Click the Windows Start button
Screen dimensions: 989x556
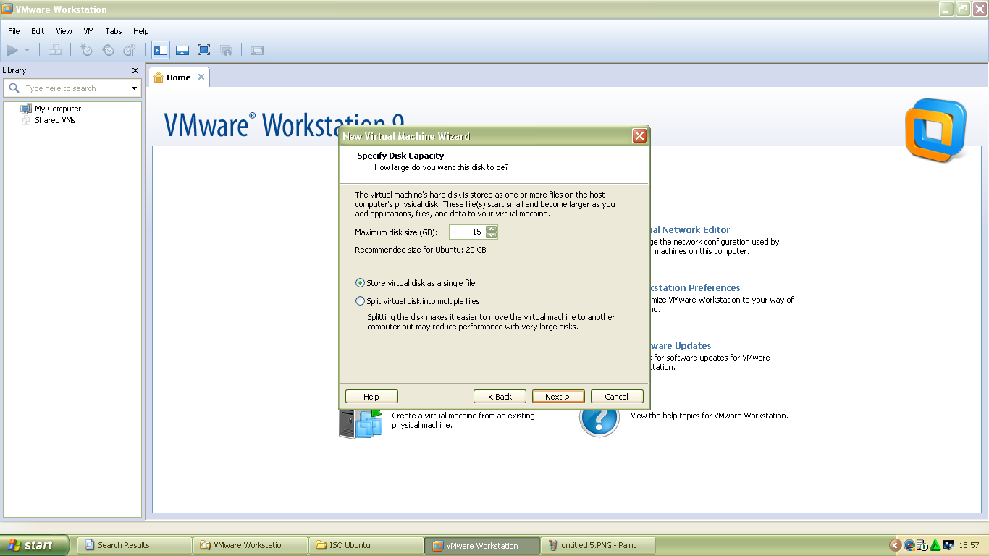[x=35, y=545]
